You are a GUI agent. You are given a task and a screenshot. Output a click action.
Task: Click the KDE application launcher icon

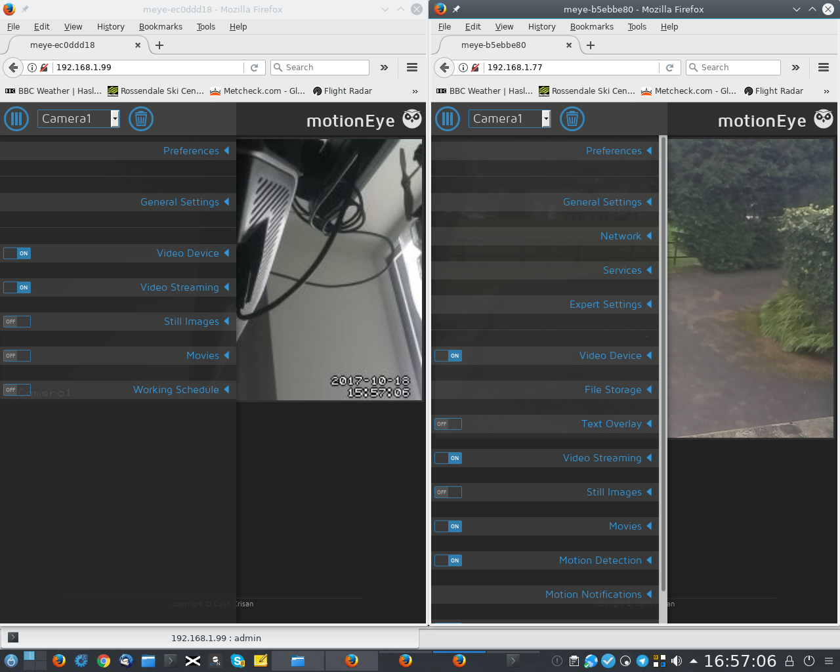click(10, 661)
